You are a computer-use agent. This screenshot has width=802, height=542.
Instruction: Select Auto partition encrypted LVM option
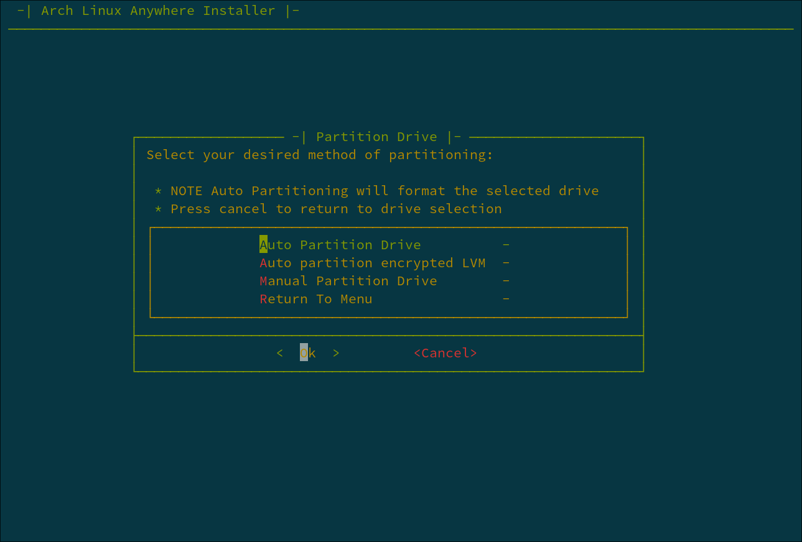(373, 262)
